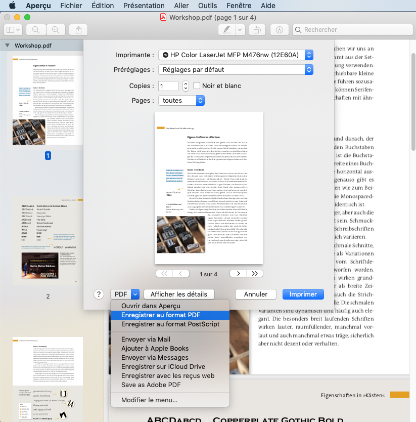Click Afficher les détails button
The image size is (416, 422).
coord(179,294)
